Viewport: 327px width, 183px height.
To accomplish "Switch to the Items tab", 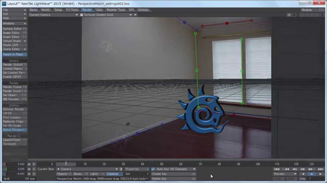I will [x=33, y=10].
